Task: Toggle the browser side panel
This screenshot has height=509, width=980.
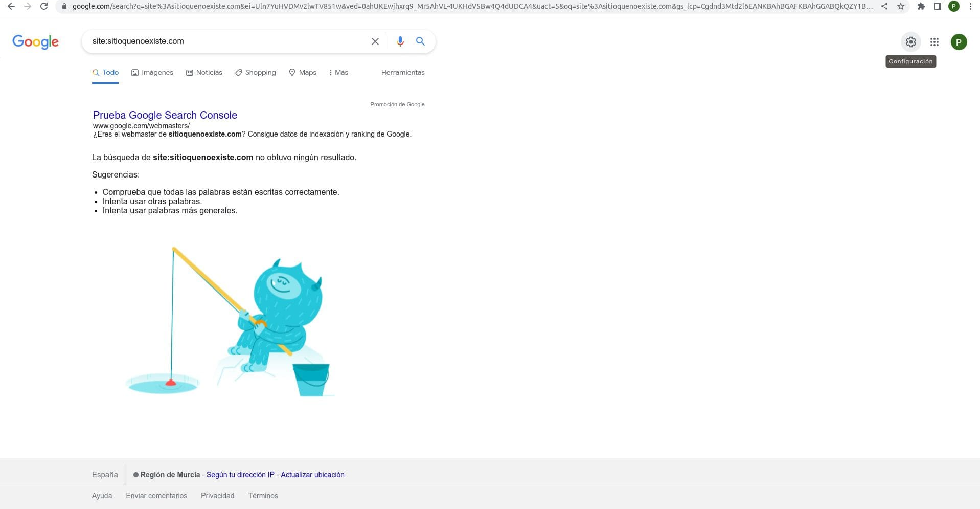Action: (x=937, y=6)
